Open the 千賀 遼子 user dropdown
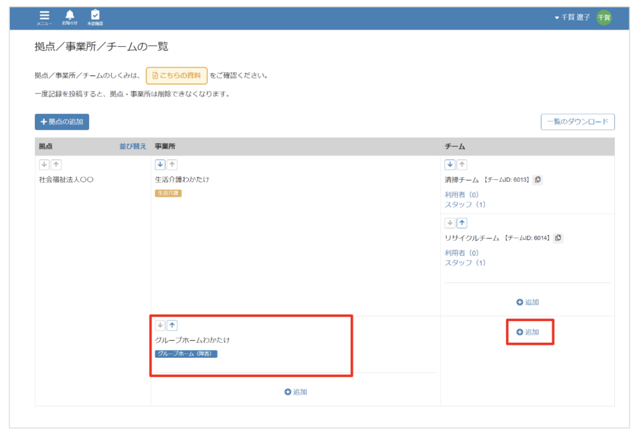The image size is (638, 435). click(x=572, y=17)
